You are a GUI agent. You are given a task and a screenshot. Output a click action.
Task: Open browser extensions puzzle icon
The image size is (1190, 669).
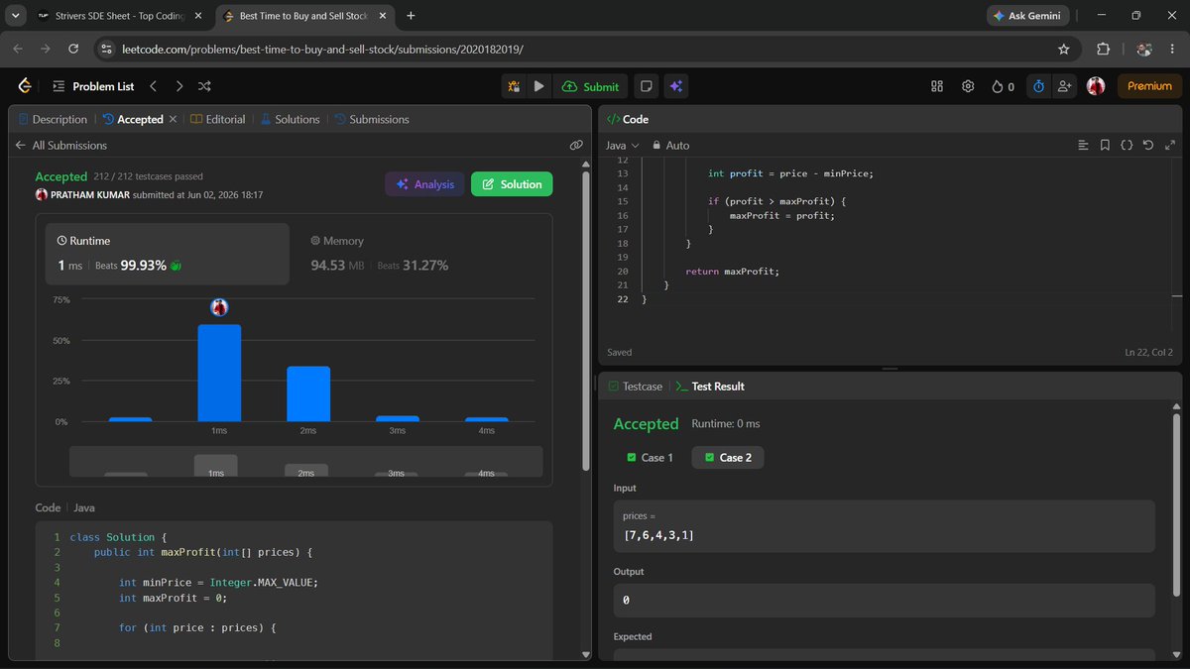click(x=1103, y=49)
